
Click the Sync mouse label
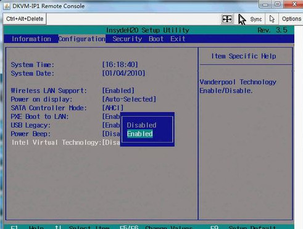click(256, 19)
